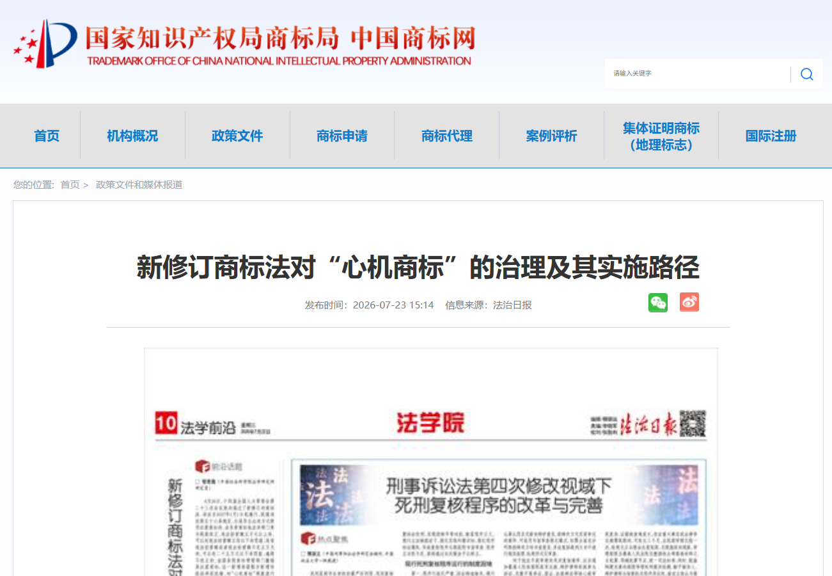This screenshot has width=832, height=576.
Task: Click the 国家知识产权局商标局 中国商标网 site title
Action: click(280, 38)
